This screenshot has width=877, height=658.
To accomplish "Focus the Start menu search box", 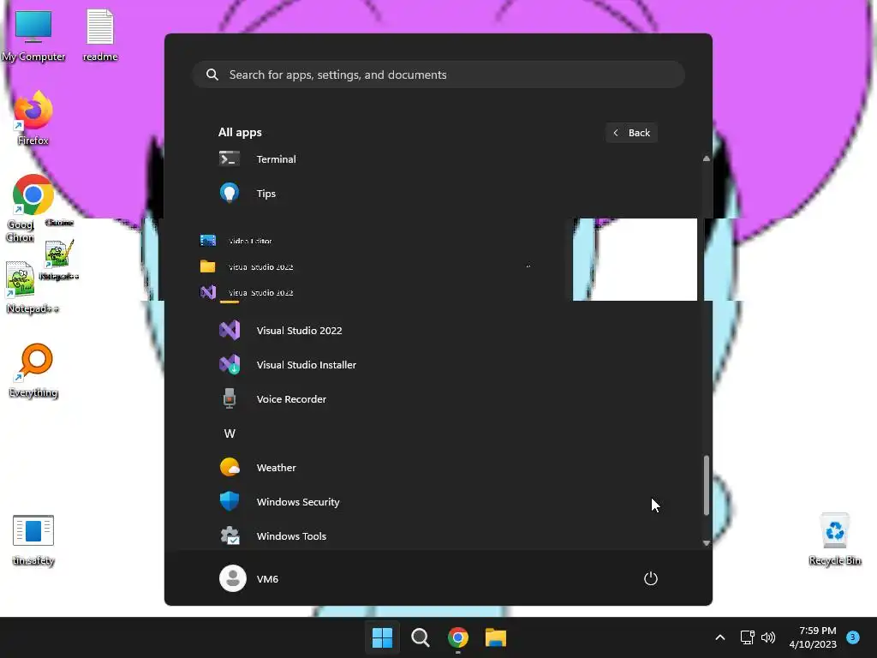I will click(438, 75).
